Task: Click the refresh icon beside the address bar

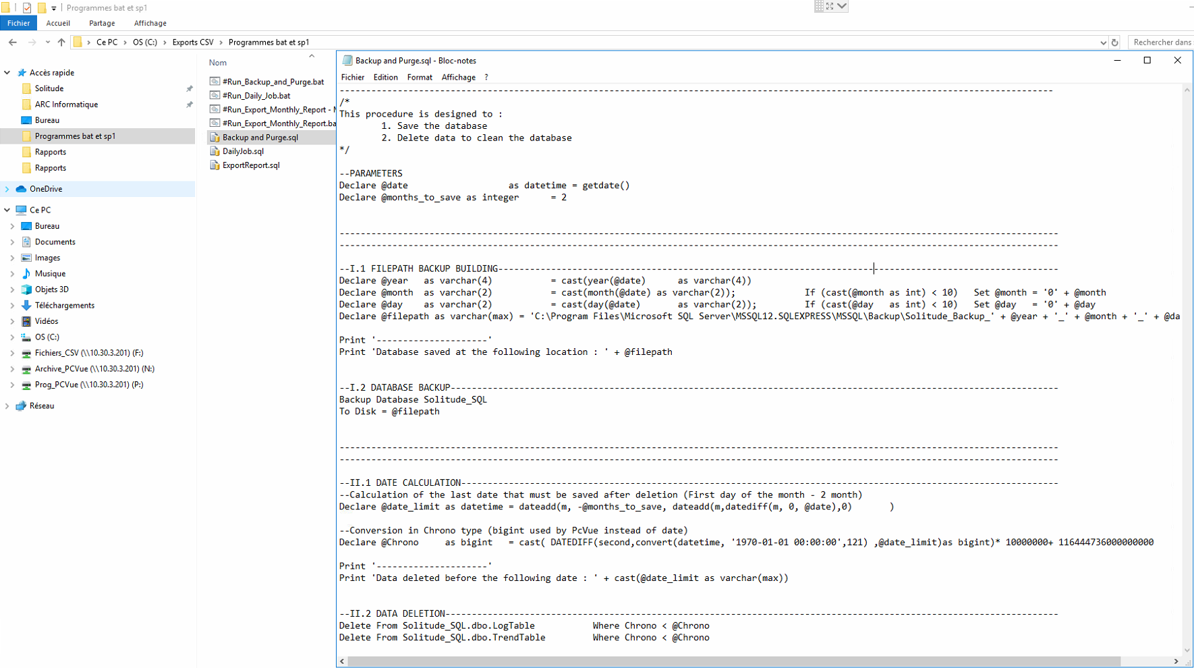Action: click(x=1114, y=43)
